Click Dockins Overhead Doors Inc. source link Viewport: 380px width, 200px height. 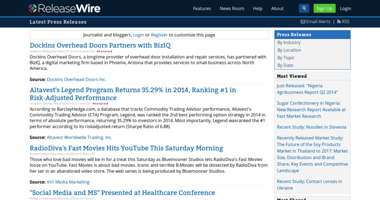click(76, 79)
